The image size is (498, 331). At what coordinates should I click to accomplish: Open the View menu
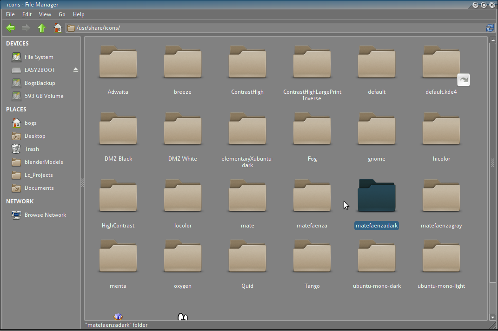point(45,14)
